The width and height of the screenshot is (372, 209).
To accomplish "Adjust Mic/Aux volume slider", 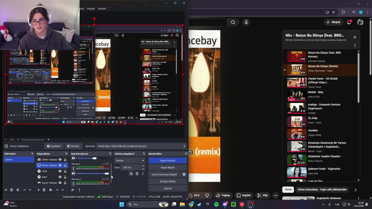I will 92,173.
